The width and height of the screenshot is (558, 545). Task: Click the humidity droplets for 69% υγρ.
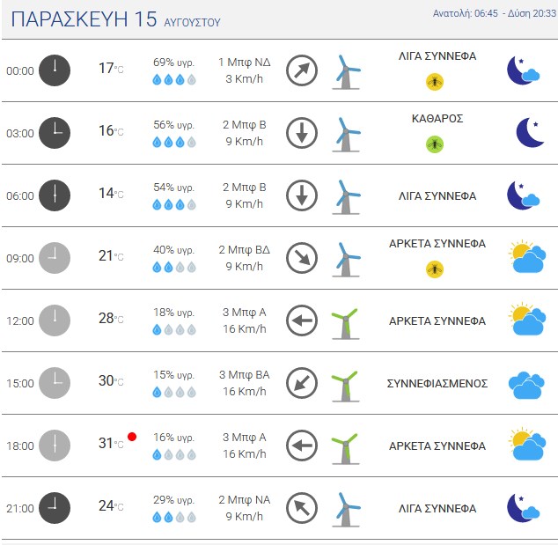click(174, 79)
